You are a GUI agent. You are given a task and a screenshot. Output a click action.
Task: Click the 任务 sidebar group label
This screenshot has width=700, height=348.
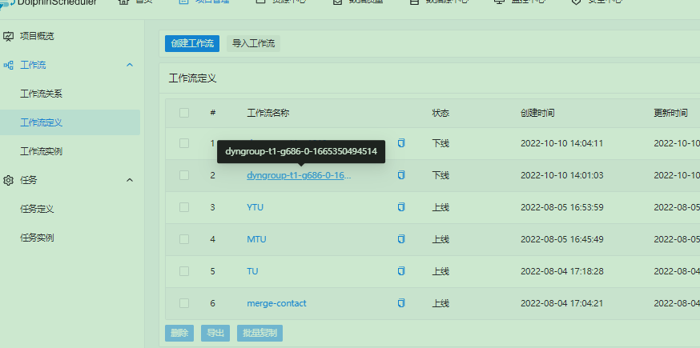[29, 180]
